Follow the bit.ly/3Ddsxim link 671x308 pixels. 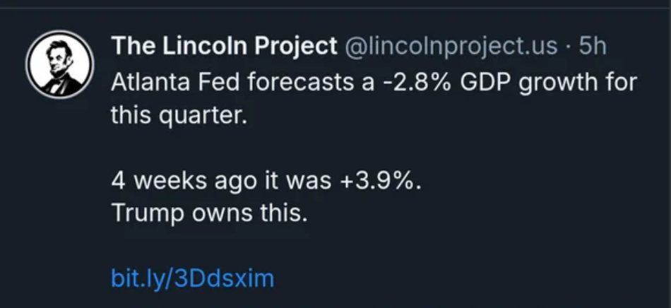pyautogui.click(x=192, y=278)
